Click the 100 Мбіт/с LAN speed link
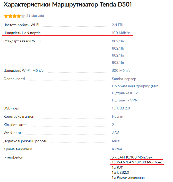 coord(121,33)
